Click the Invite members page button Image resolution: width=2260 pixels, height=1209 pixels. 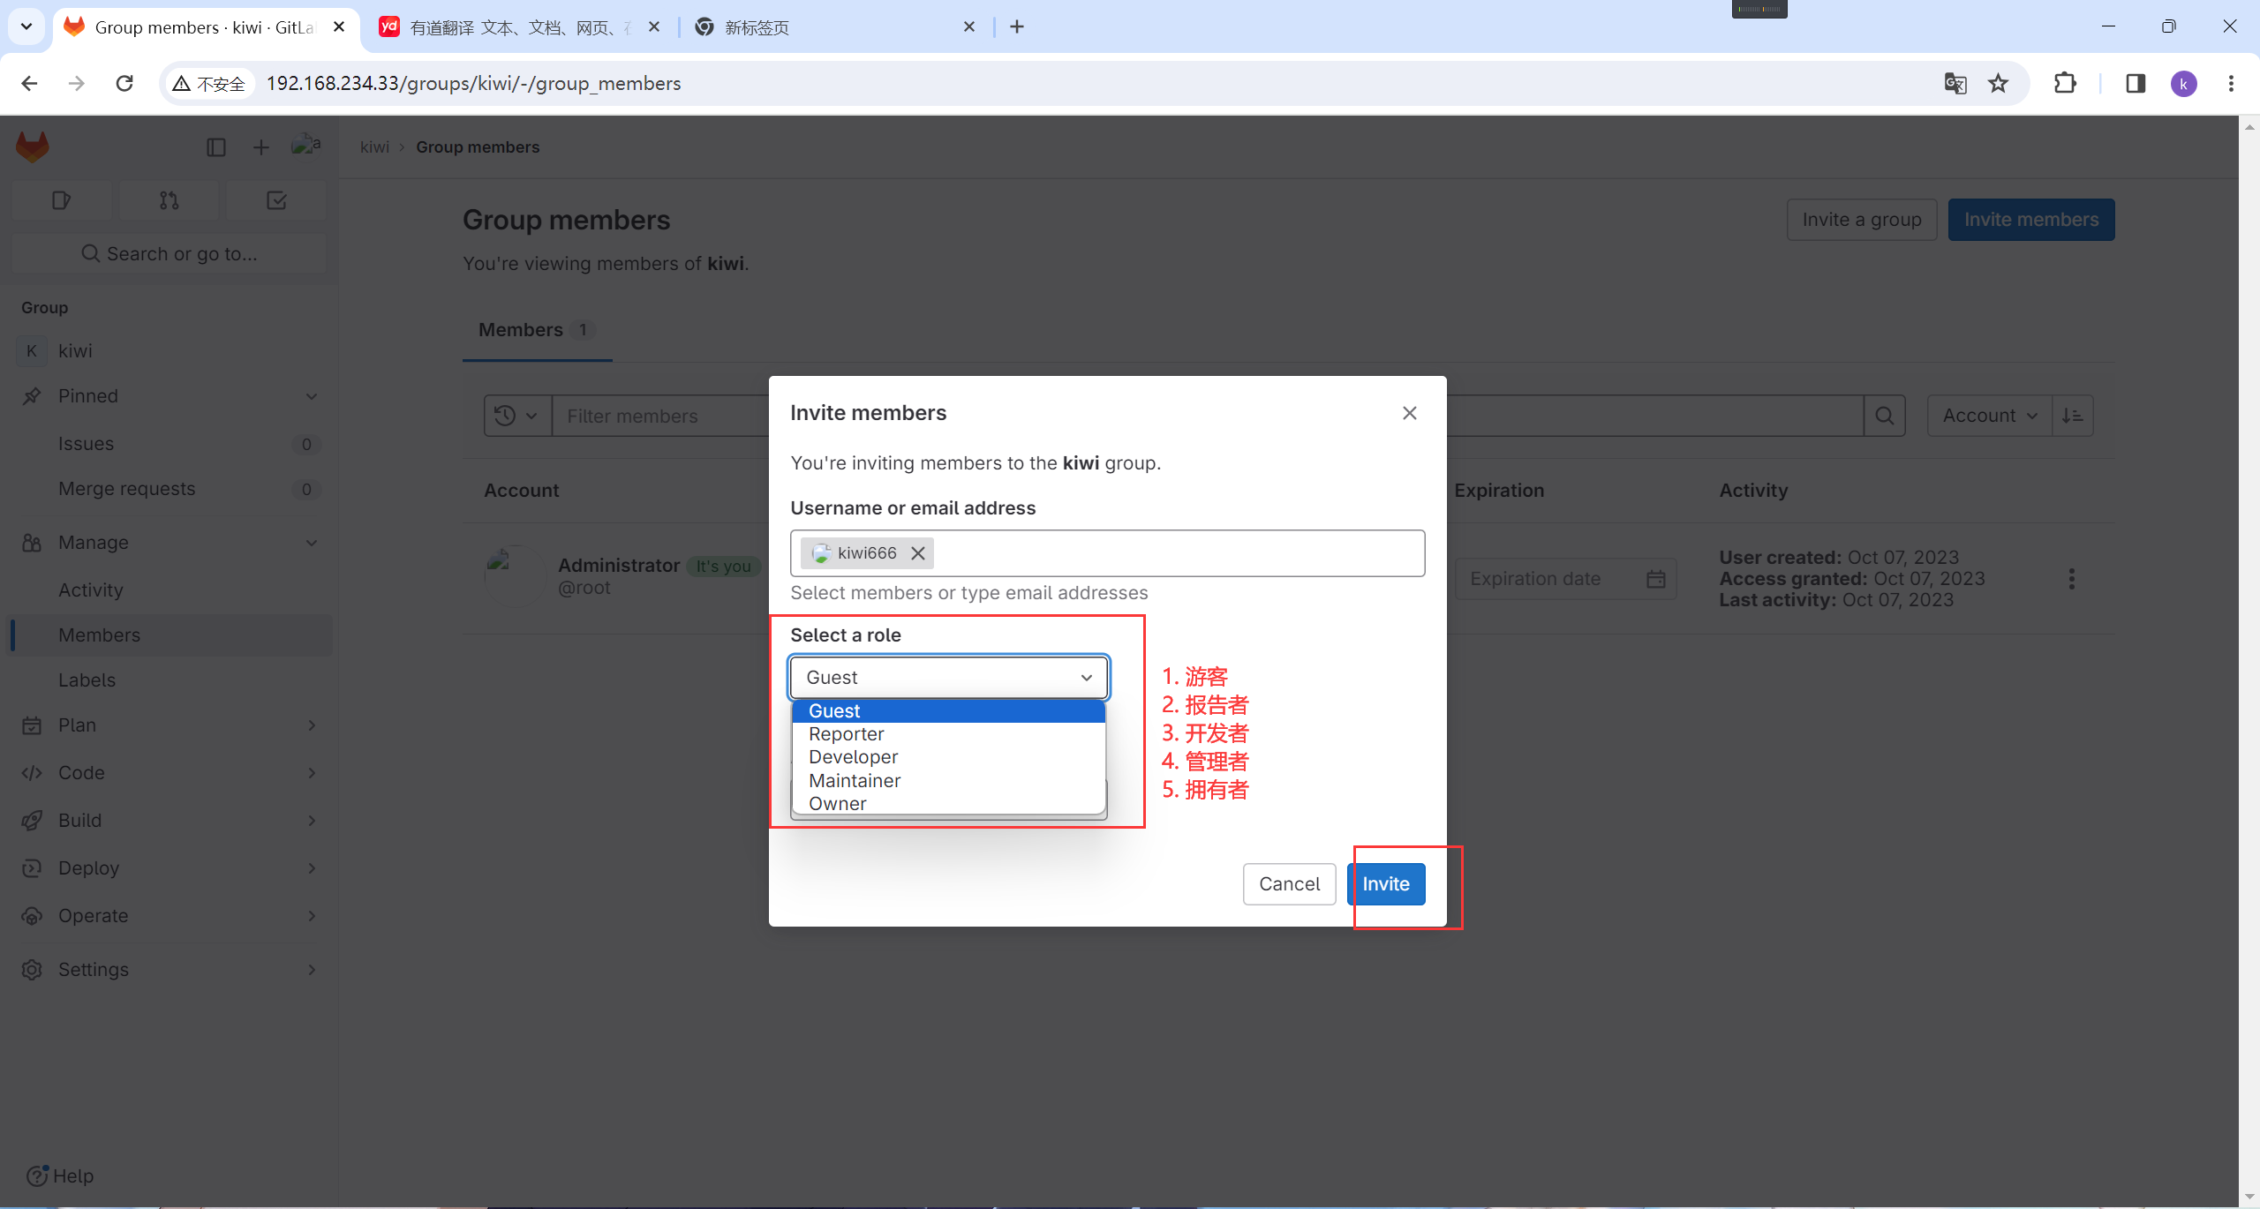point(2031,220)
